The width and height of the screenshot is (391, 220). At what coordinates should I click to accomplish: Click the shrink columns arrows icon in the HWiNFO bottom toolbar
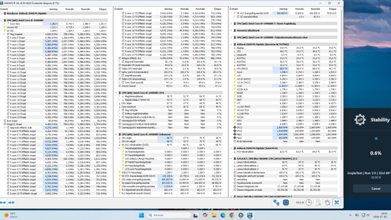11,202
